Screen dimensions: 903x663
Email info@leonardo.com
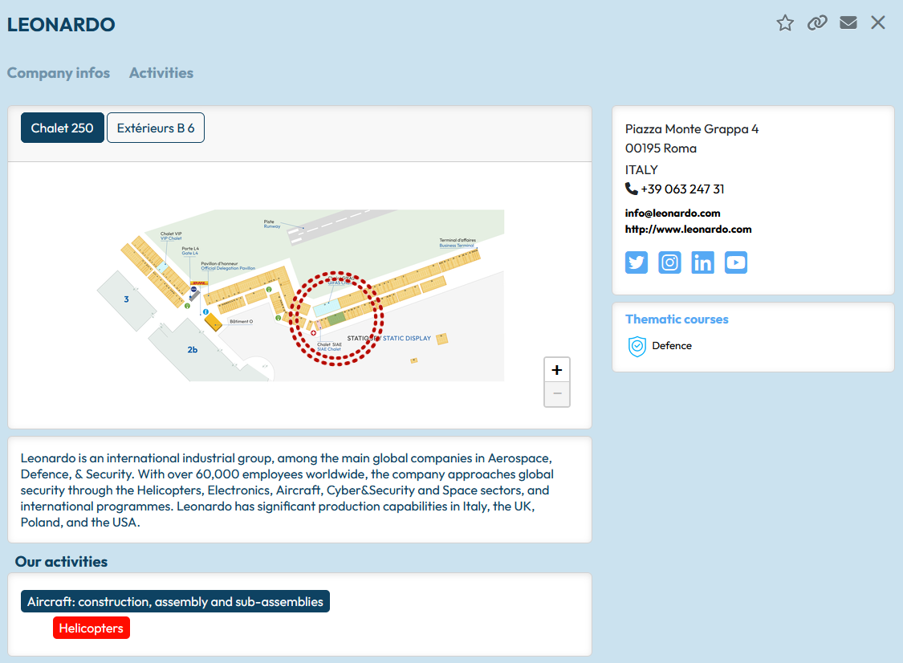coord(673,214)
